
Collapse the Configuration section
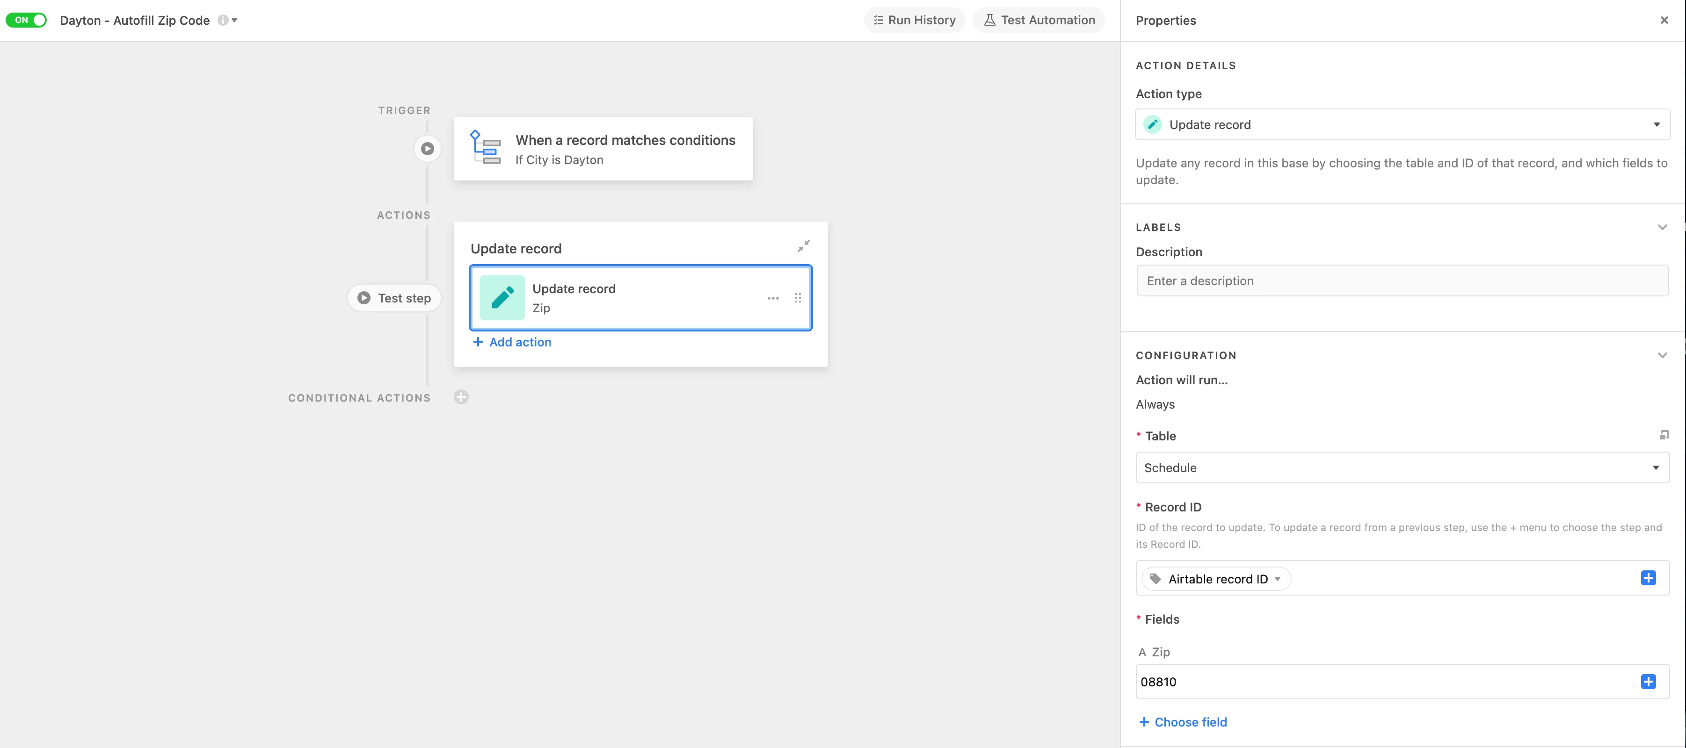pyautogui.click(x=1662, y=355)
